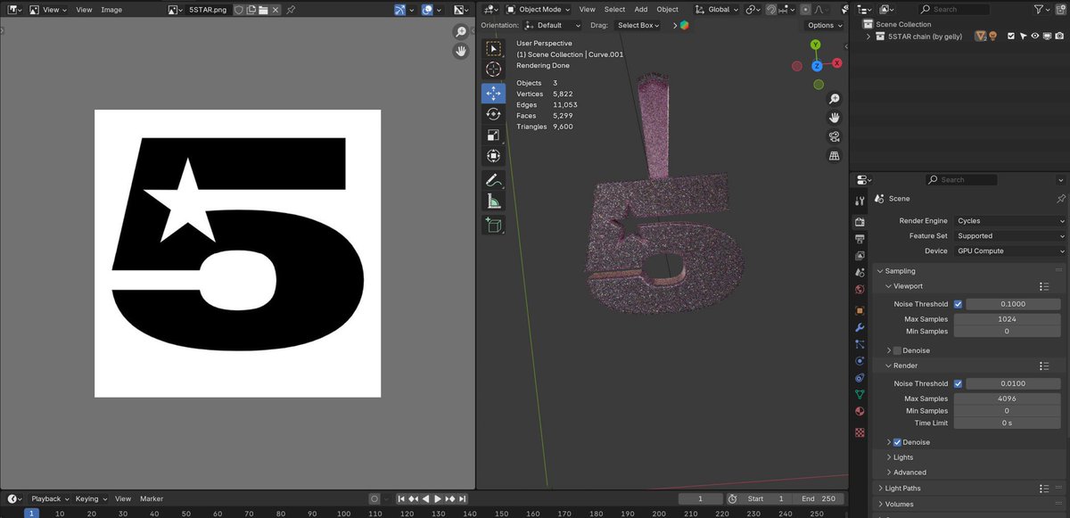This screenshot has height=518, width=1070.
Task: Open the Output properties tab
Action: (860, 239)
